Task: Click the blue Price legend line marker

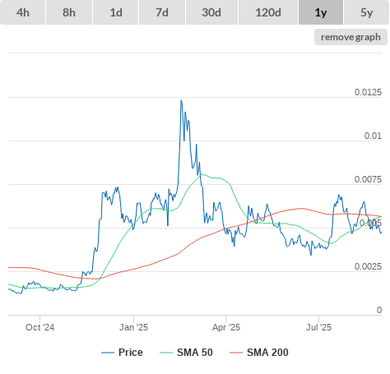Action: [x=108, y=353]
